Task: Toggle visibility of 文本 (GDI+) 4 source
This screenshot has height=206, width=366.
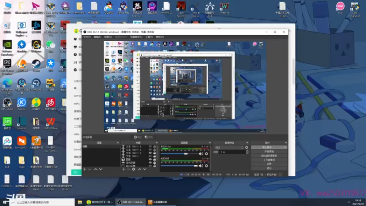Action: tap(150, 146)
